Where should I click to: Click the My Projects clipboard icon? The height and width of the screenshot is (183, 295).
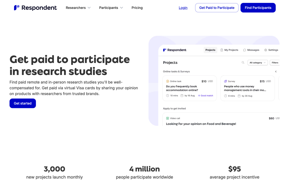(x=222, y=50)
